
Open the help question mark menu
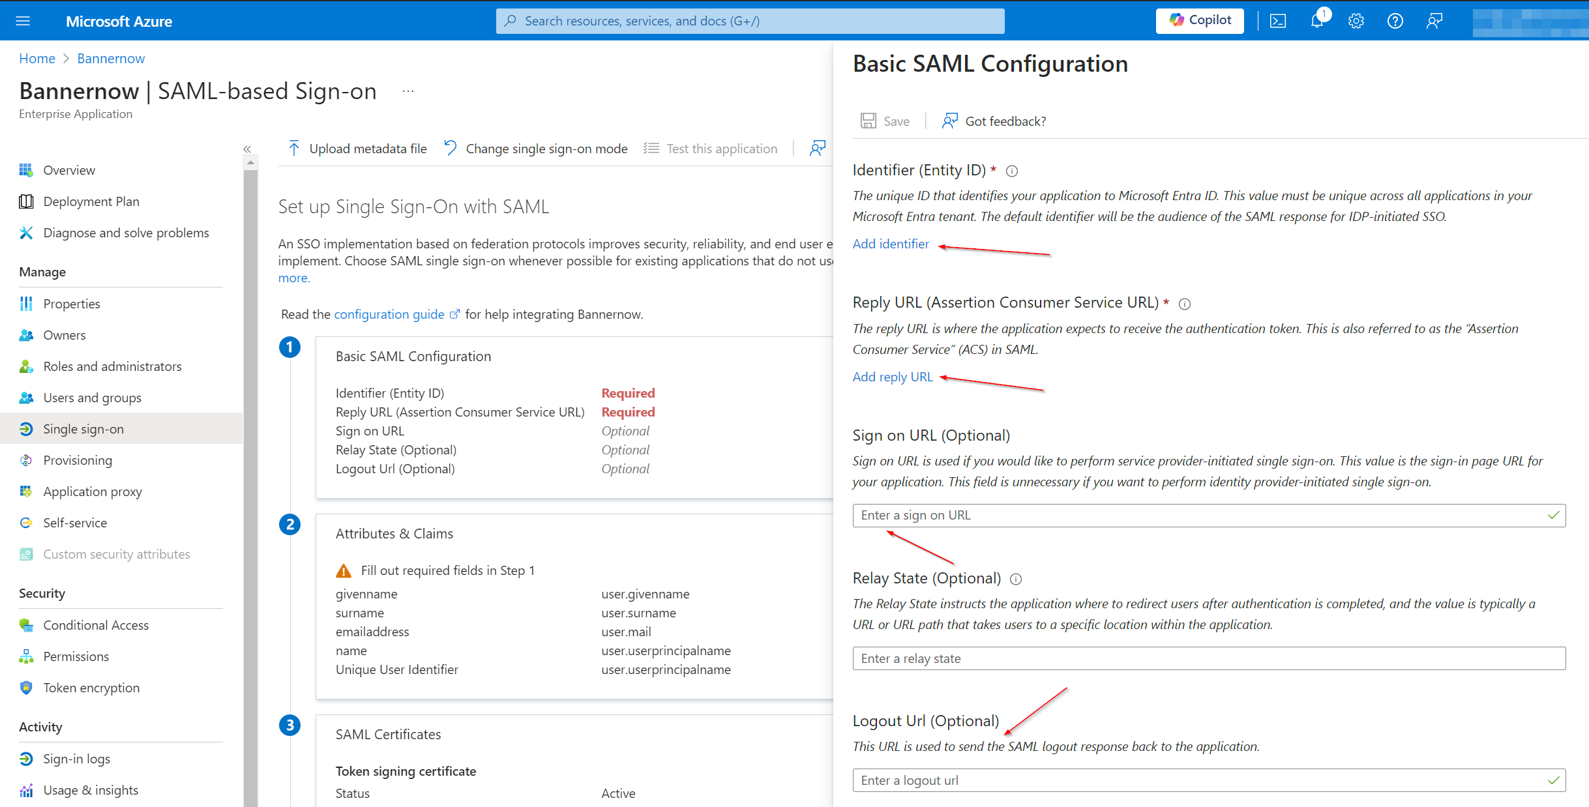point(1395,21)
